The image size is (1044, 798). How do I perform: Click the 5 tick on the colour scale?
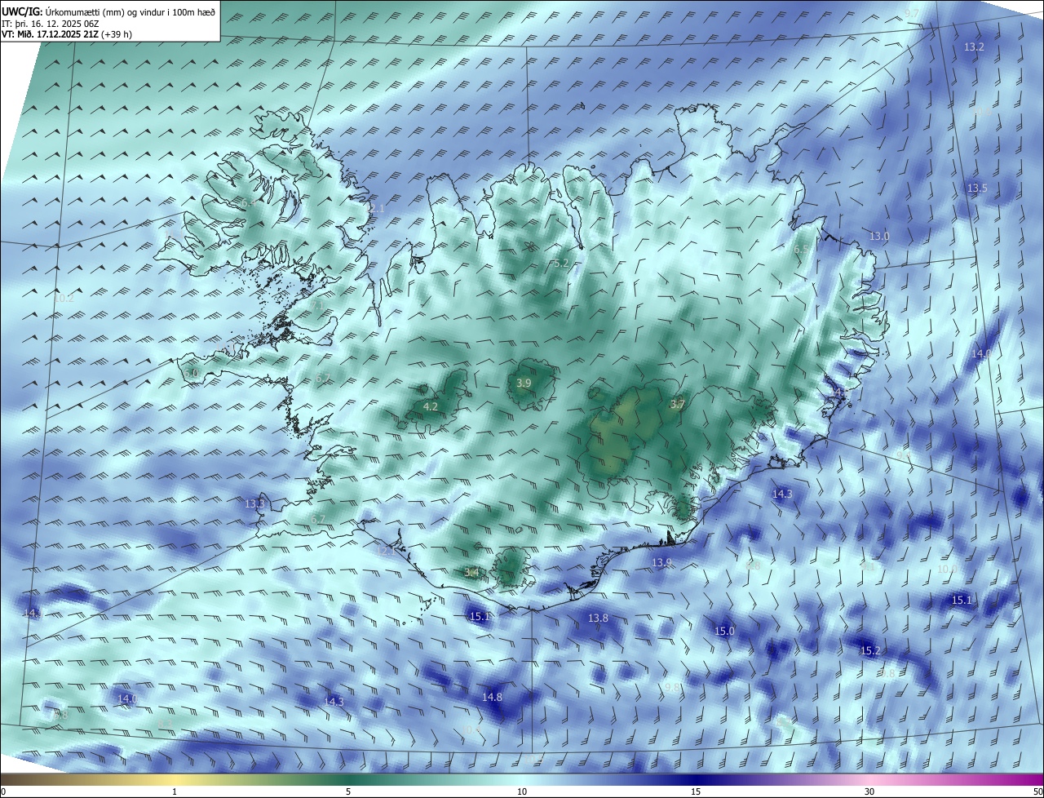(x=348, y=791)
